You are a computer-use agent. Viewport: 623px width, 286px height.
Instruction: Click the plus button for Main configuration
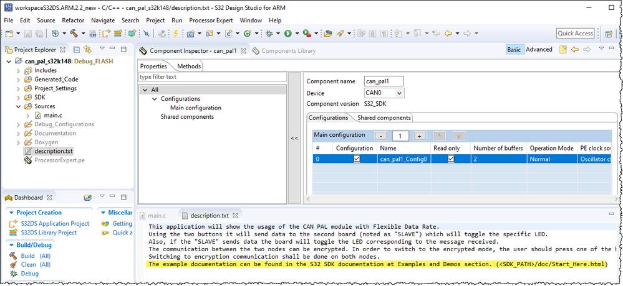coord(419,136)
